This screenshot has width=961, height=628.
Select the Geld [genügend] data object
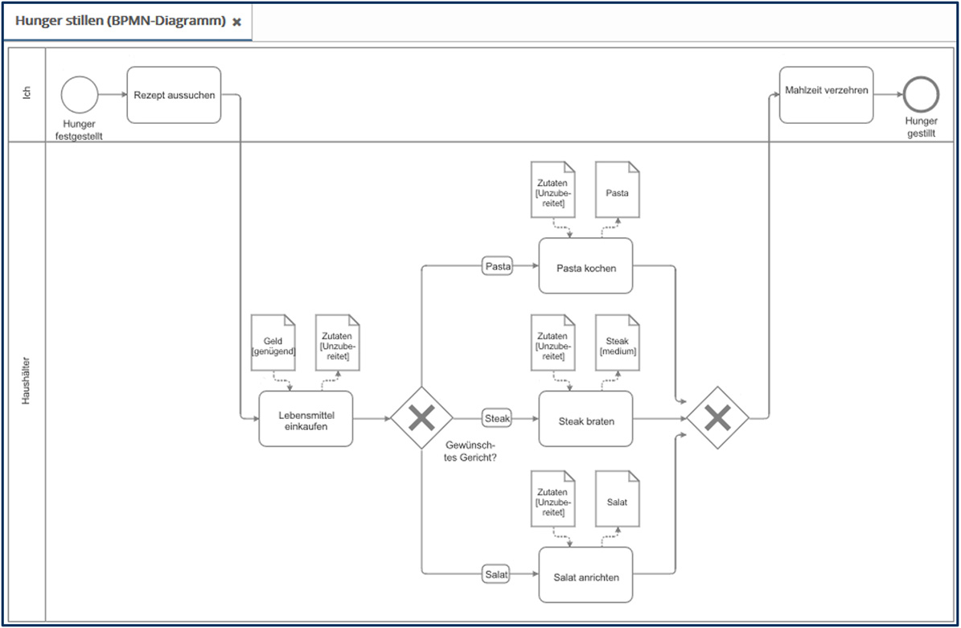coord(273,343)
